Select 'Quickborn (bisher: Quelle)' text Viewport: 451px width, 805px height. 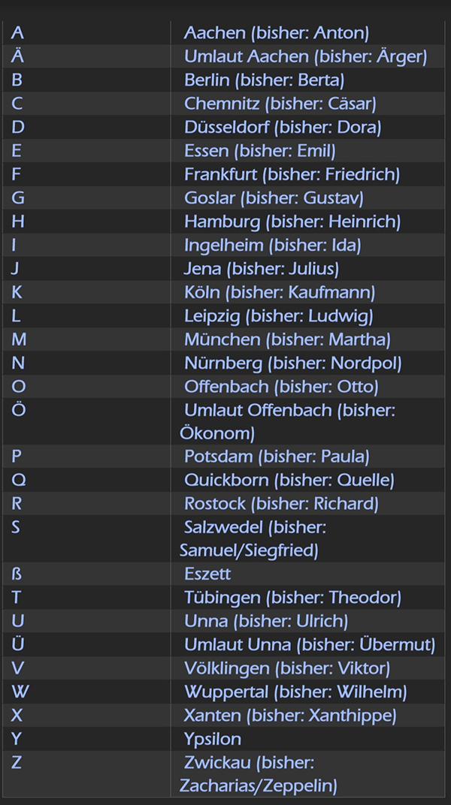click(289, 481)
